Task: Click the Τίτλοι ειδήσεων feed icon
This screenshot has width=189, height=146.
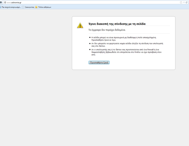Action: click(x=36, y=7)
